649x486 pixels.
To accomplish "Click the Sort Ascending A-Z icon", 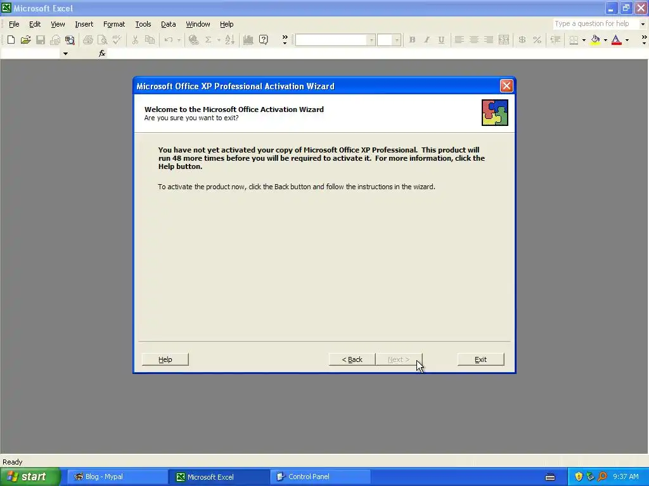I will 229,40.
